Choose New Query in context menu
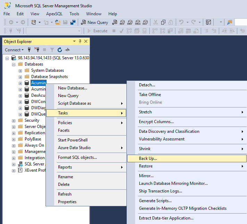 (x=86, y=96)
